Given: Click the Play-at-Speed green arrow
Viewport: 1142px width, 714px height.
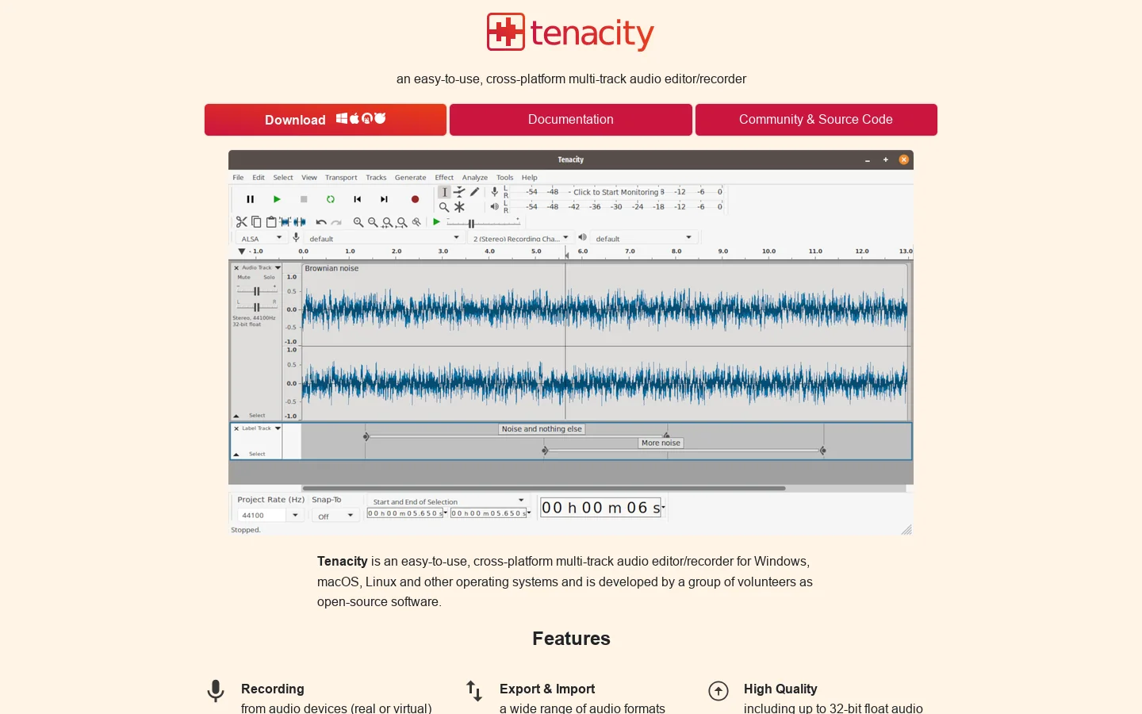Looking at the screenshot, I should tap(436, 222).
